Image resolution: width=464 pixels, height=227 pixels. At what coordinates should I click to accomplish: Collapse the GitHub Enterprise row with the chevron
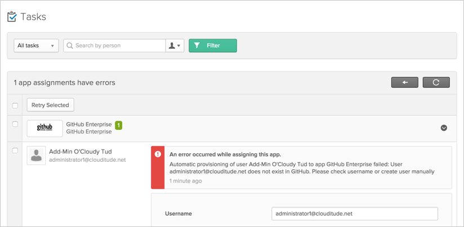click(x=444, y=128)
